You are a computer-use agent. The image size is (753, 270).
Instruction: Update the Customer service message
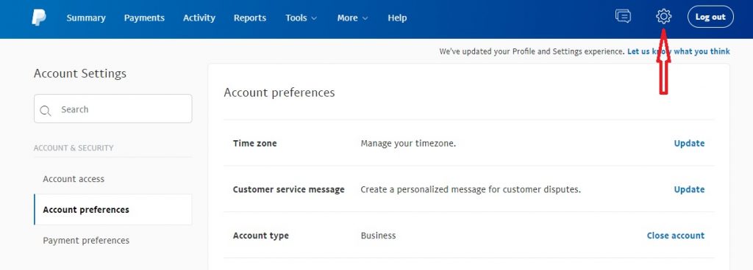[x=689, y=189]
